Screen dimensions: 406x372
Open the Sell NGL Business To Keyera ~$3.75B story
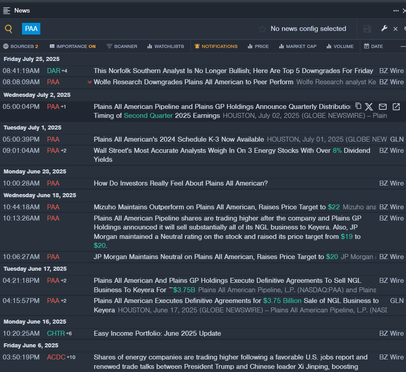point(227,285)
